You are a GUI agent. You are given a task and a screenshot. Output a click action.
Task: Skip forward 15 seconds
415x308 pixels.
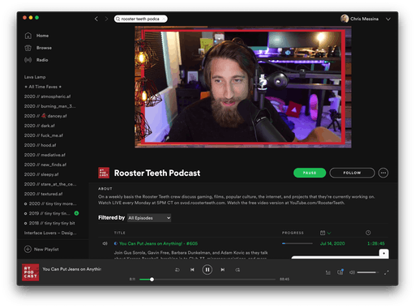tap(237, 270)
